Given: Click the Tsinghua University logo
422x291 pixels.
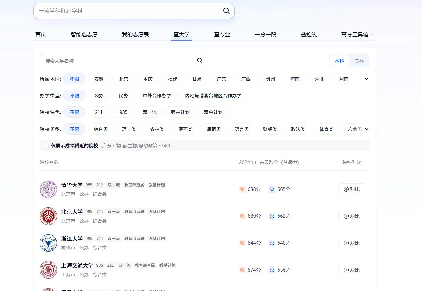Looking at the screenshot, I should (x=48, y=189).
